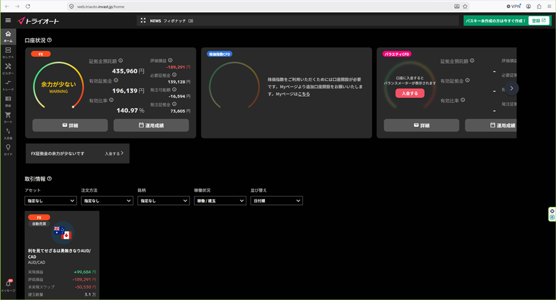Open FX card 運用成績 button

pyautogui.click(x=151, y=125)
